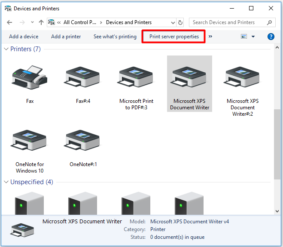Focus the Search Devices and Printers field
The height and width of the screenshot is (247, 283).
[x=232, y=22]
